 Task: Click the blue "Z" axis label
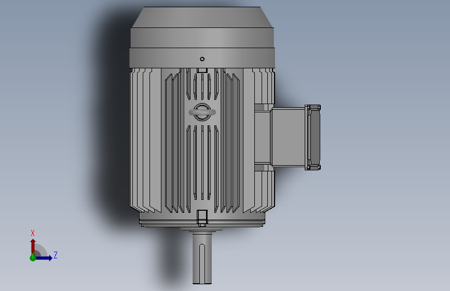point(56,255)
